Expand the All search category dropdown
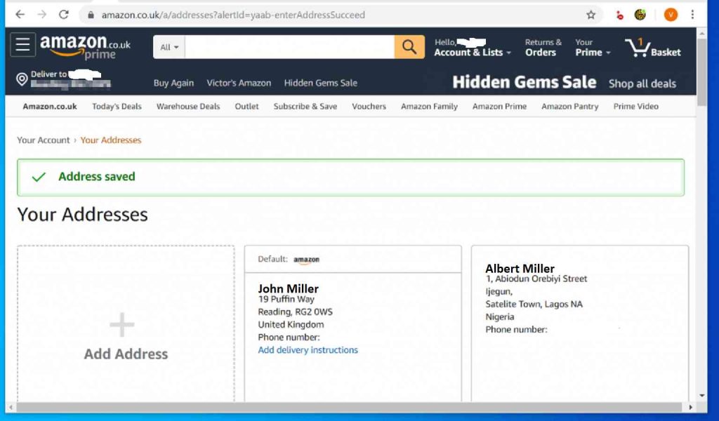The height and width of the screenshot is (421, 719). [169, 47]
